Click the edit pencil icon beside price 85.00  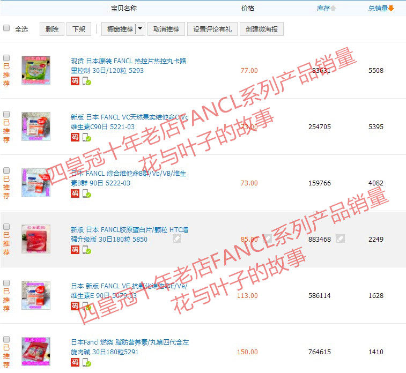[x=268, y=238]
